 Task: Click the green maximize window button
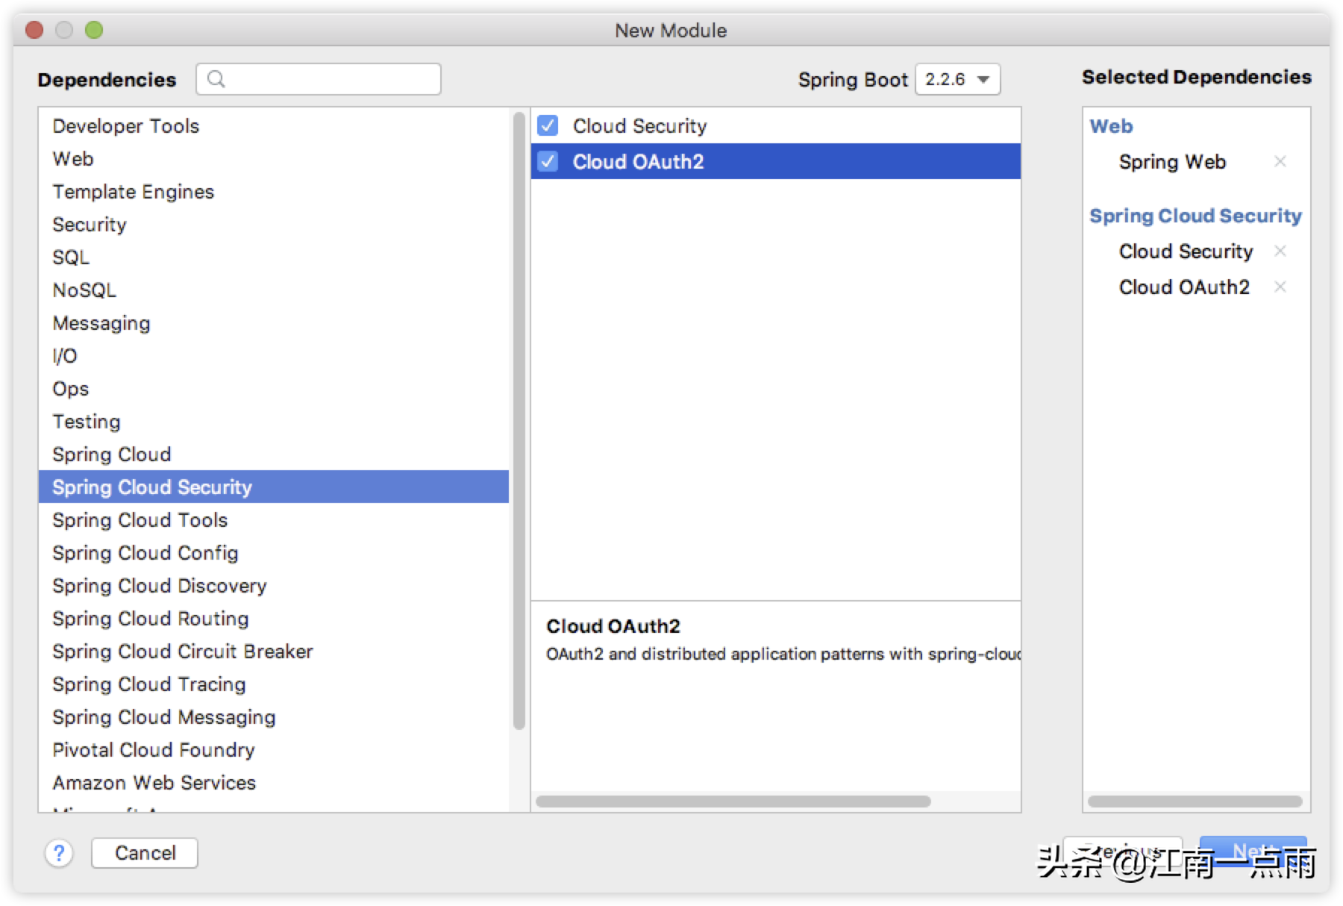pos(94,30)
